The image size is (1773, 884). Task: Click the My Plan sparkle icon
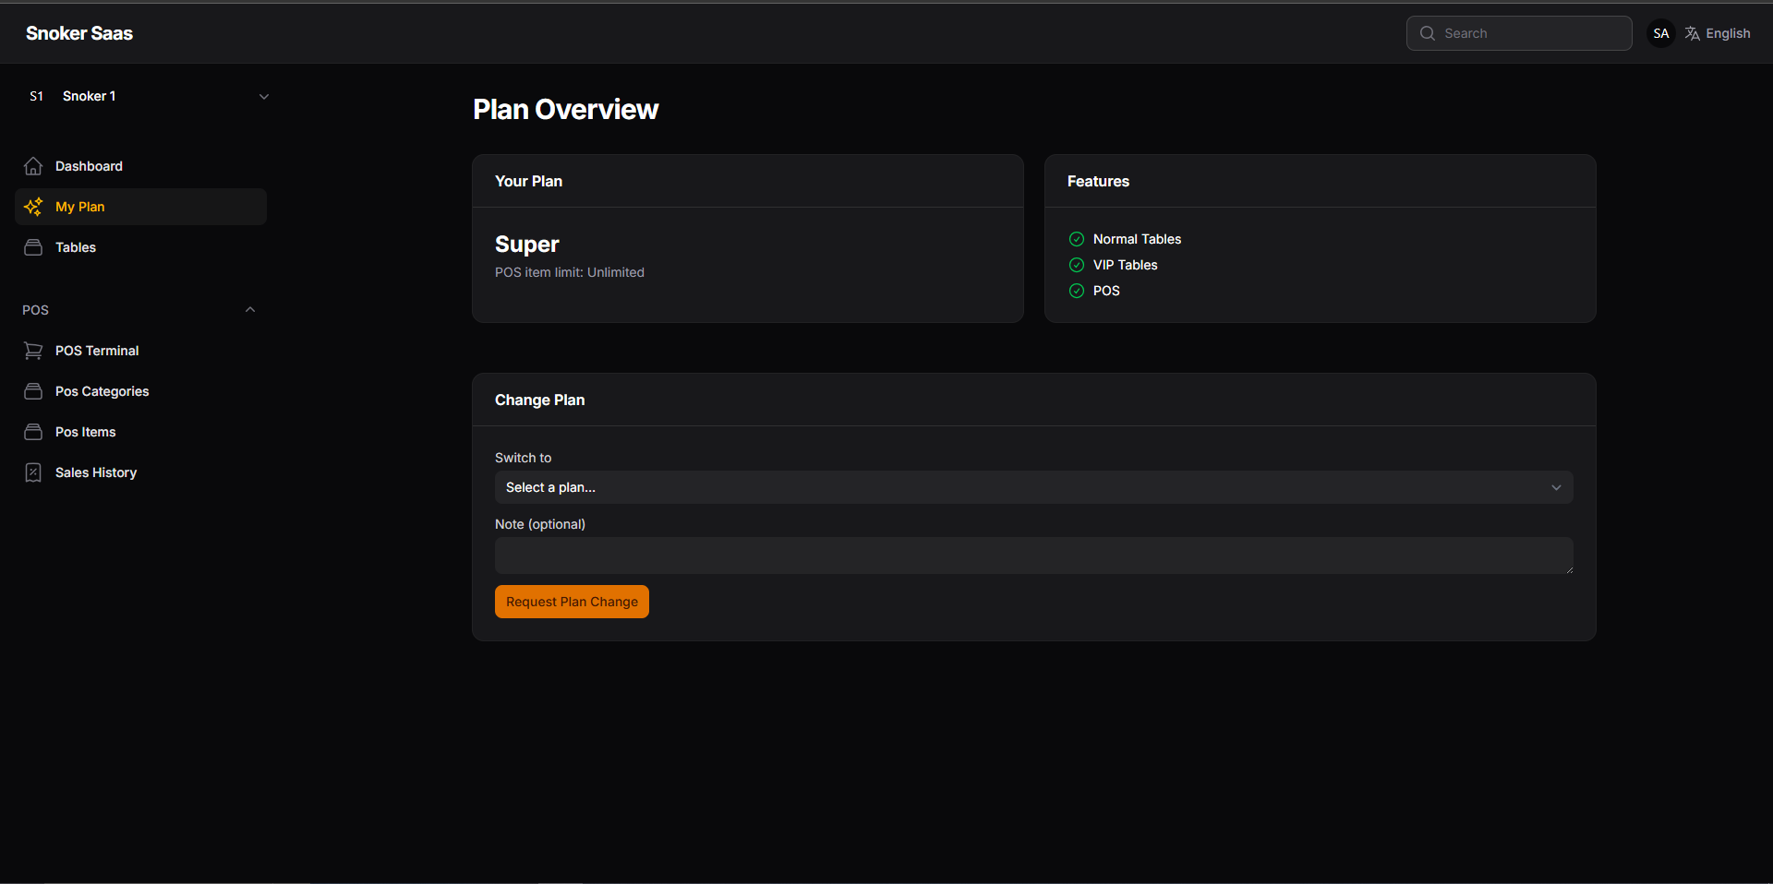point(33,207)
